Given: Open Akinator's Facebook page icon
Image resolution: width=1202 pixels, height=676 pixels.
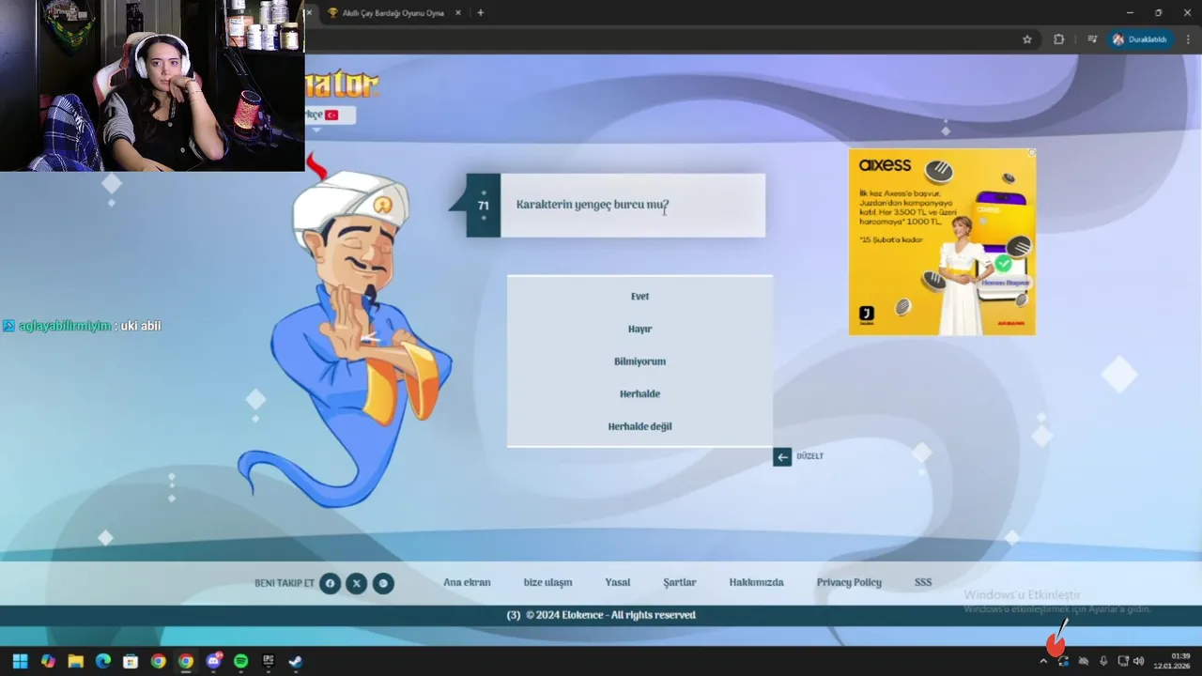Looking at the screenshot, I should pos(330,584).
